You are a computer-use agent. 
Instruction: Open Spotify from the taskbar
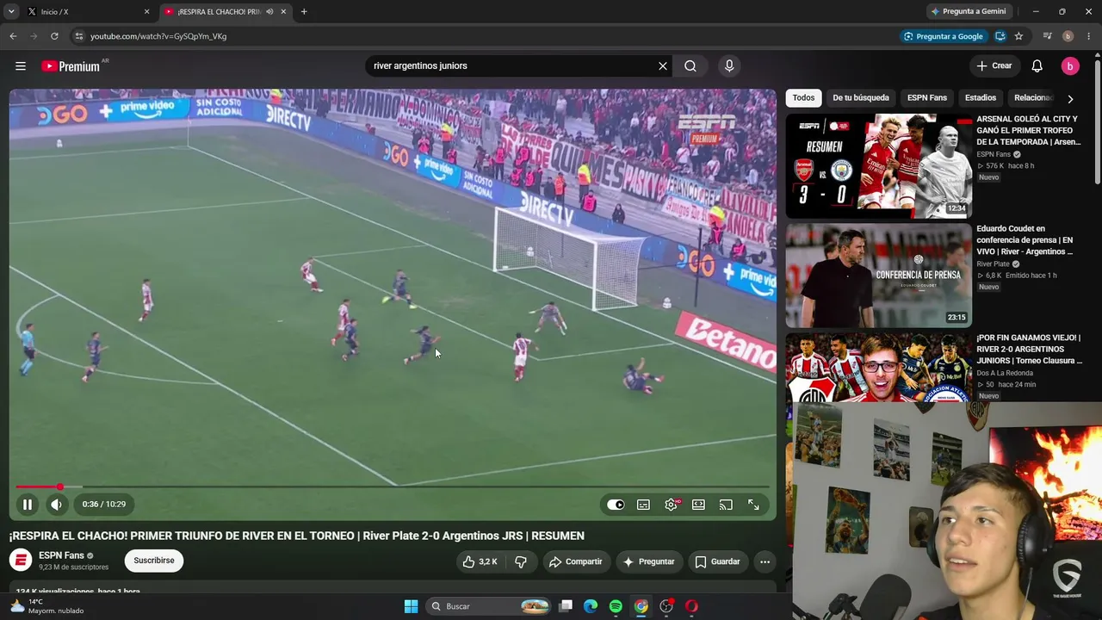616,606
